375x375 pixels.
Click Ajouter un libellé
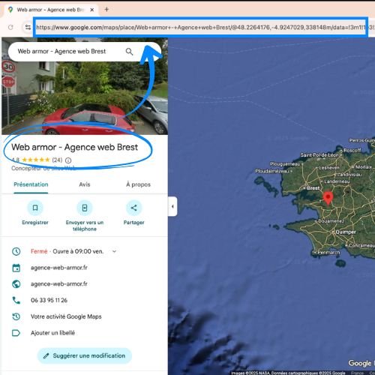(52, 333)
